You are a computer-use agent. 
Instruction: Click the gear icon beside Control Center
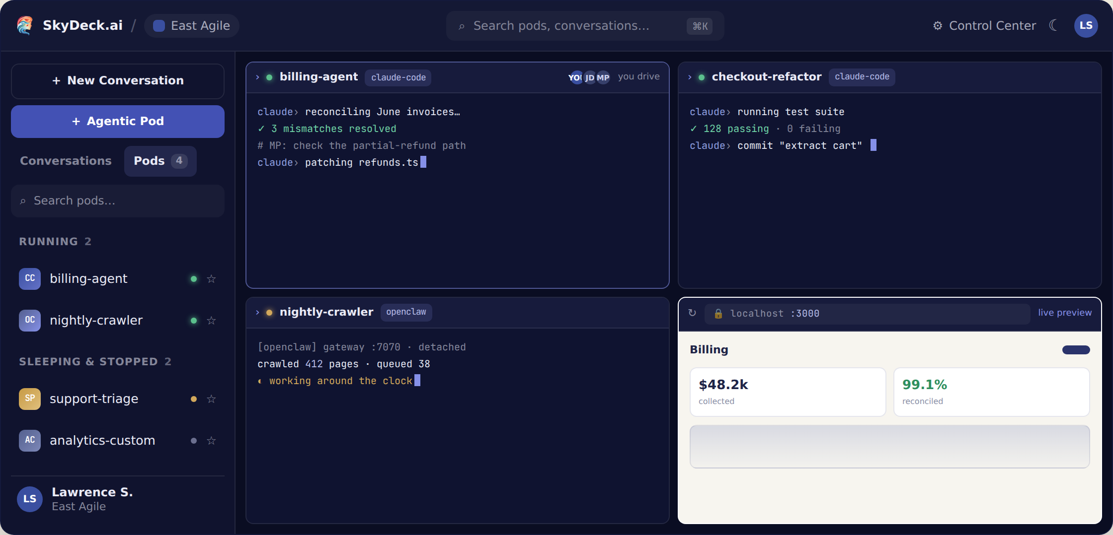click(x=938, y=26)
